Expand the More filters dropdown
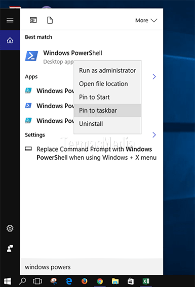The width and height of the screenshot is (195, 287). [x=146, y=20]
